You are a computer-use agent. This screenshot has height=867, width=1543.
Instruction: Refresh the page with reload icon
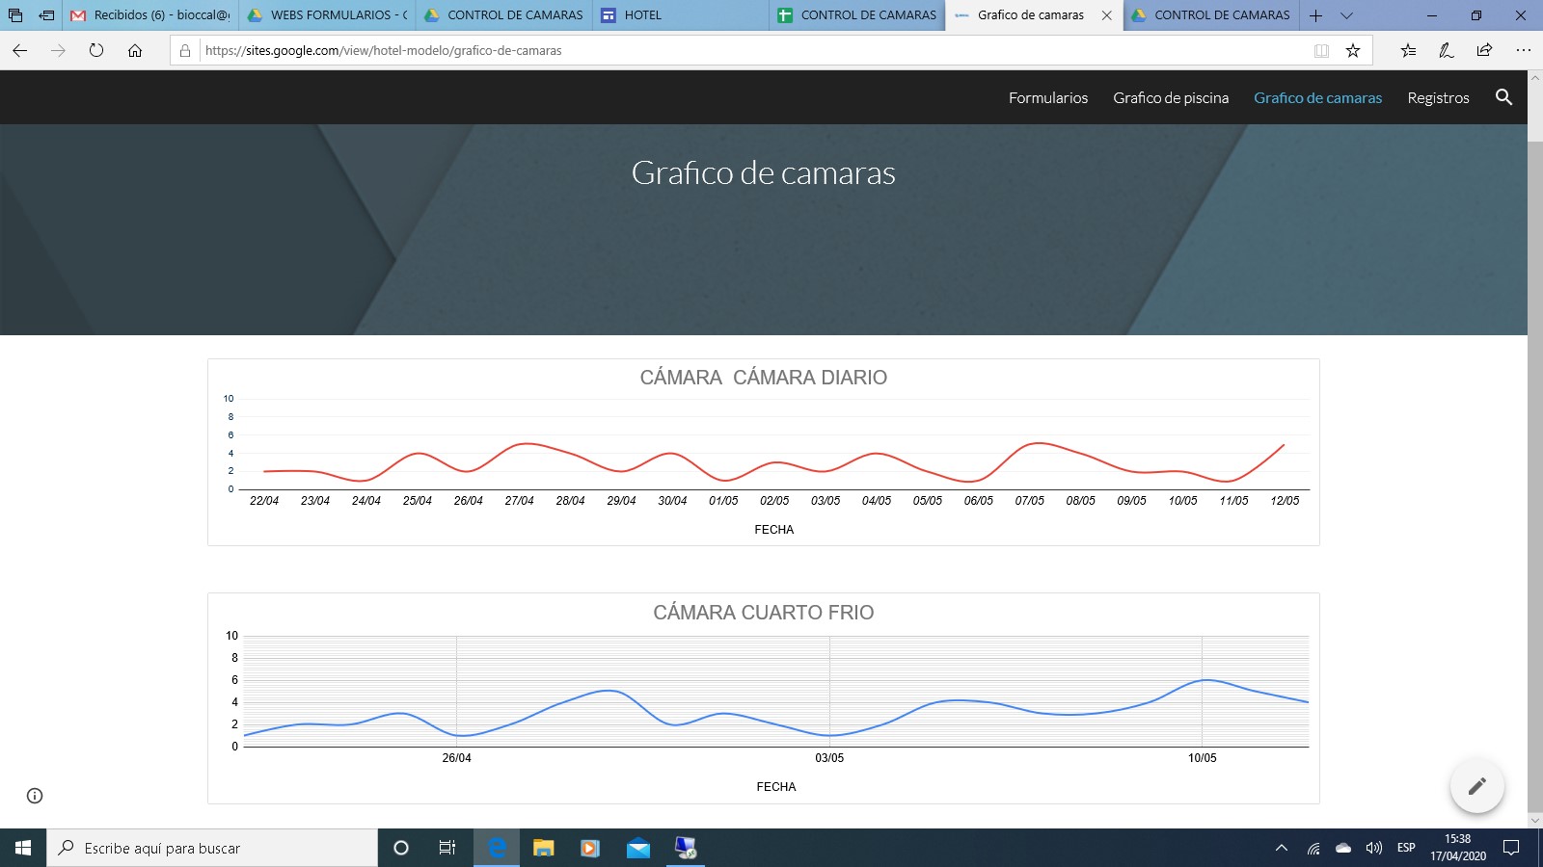click(96, 51)
